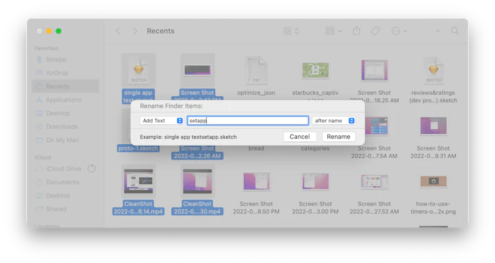
Task: Click the categories file label
Action: [x=315, y=148]
